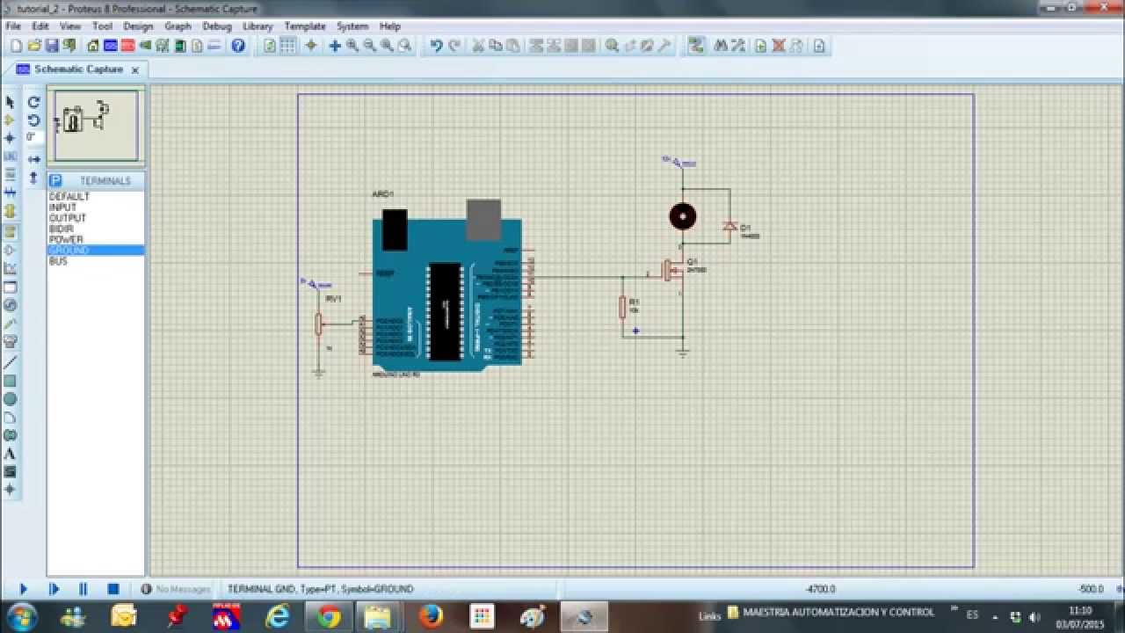This screenshot has height=633, width=1125.
Task: Open the File menu
Action: (x=13, y=26)
